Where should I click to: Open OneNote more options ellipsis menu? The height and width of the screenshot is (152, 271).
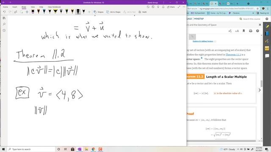[184, 7]
